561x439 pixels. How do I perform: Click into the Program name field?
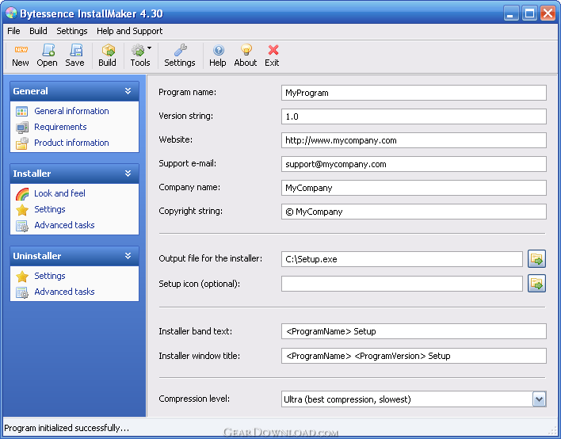pyautogui.click(x=414, y=93)
